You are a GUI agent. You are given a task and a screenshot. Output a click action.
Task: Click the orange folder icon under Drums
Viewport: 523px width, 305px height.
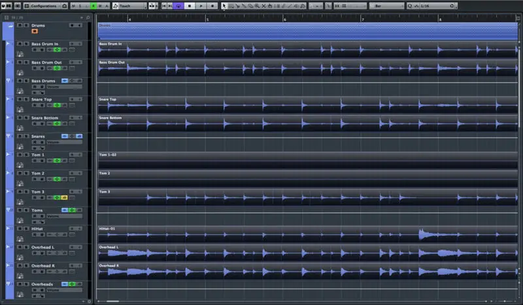pos(35,31)
